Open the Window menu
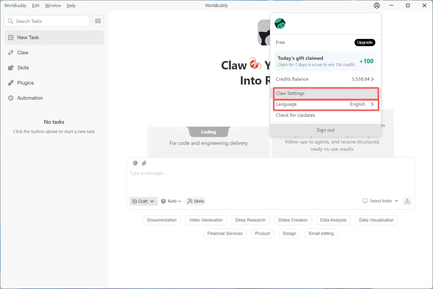The height and width of the screenshot is (289, 433). (53, 6)
